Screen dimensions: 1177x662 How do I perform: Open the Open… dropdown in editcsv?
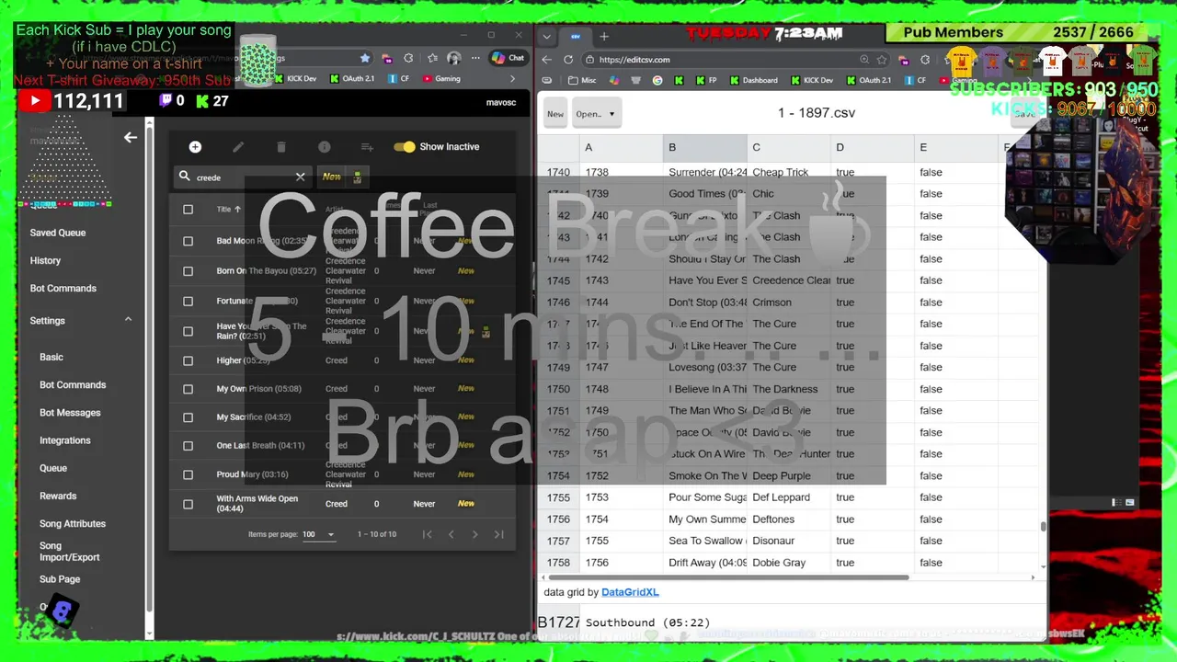(596, 114)
